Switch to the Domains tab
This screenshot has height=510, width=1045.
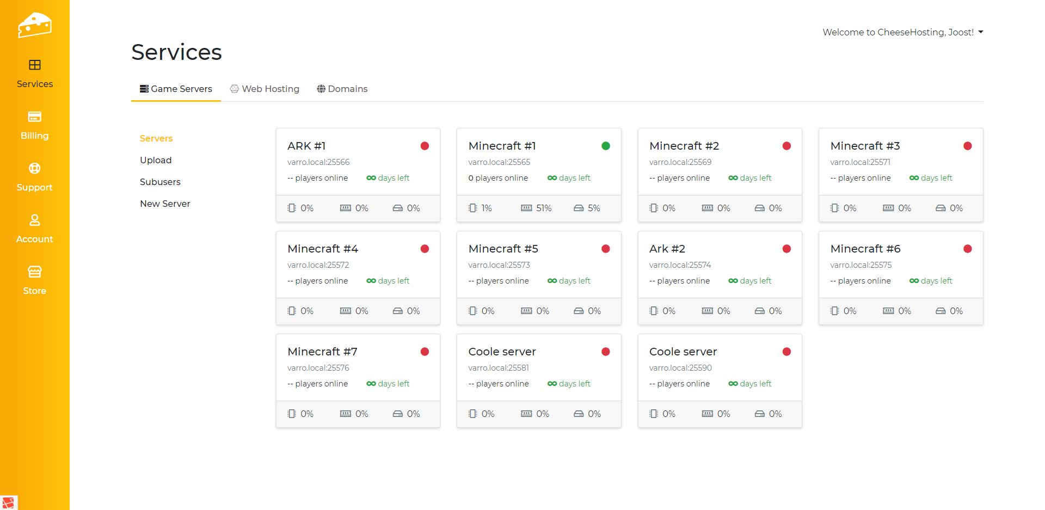click(x=342, y=89)
